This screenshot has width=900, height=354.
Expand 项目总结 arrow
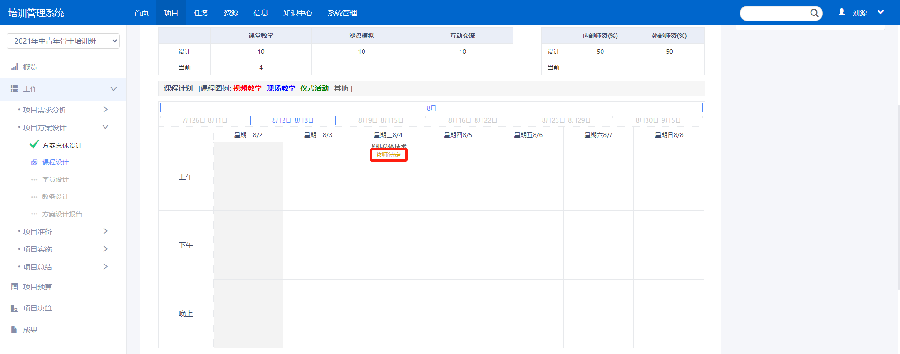point(105,266)
